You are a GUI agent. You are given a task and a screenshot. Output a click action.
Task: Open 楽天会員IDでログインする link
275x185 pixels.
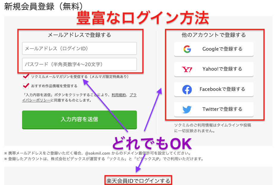(x=138, y=181)
